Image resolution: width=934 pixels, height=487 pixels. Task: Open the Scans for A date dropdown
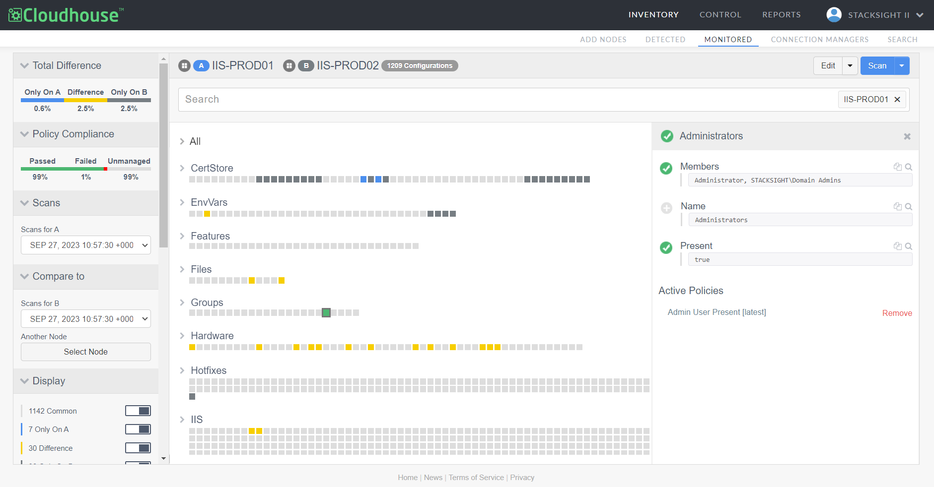pyautogui.click(x=85, y=245)
